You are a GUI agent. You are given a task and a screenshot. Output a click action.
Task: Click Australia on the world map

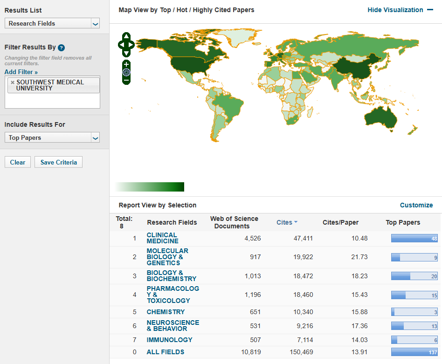coord(380,117)
